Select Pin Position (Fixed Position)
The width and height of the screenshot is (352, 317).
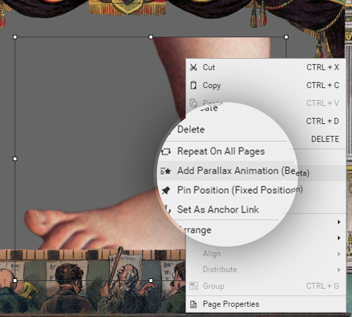click(240, 190)
